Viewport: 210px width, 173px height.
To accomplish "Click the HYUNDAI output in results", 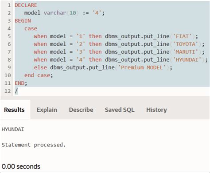I will click(x=13, y=130).
